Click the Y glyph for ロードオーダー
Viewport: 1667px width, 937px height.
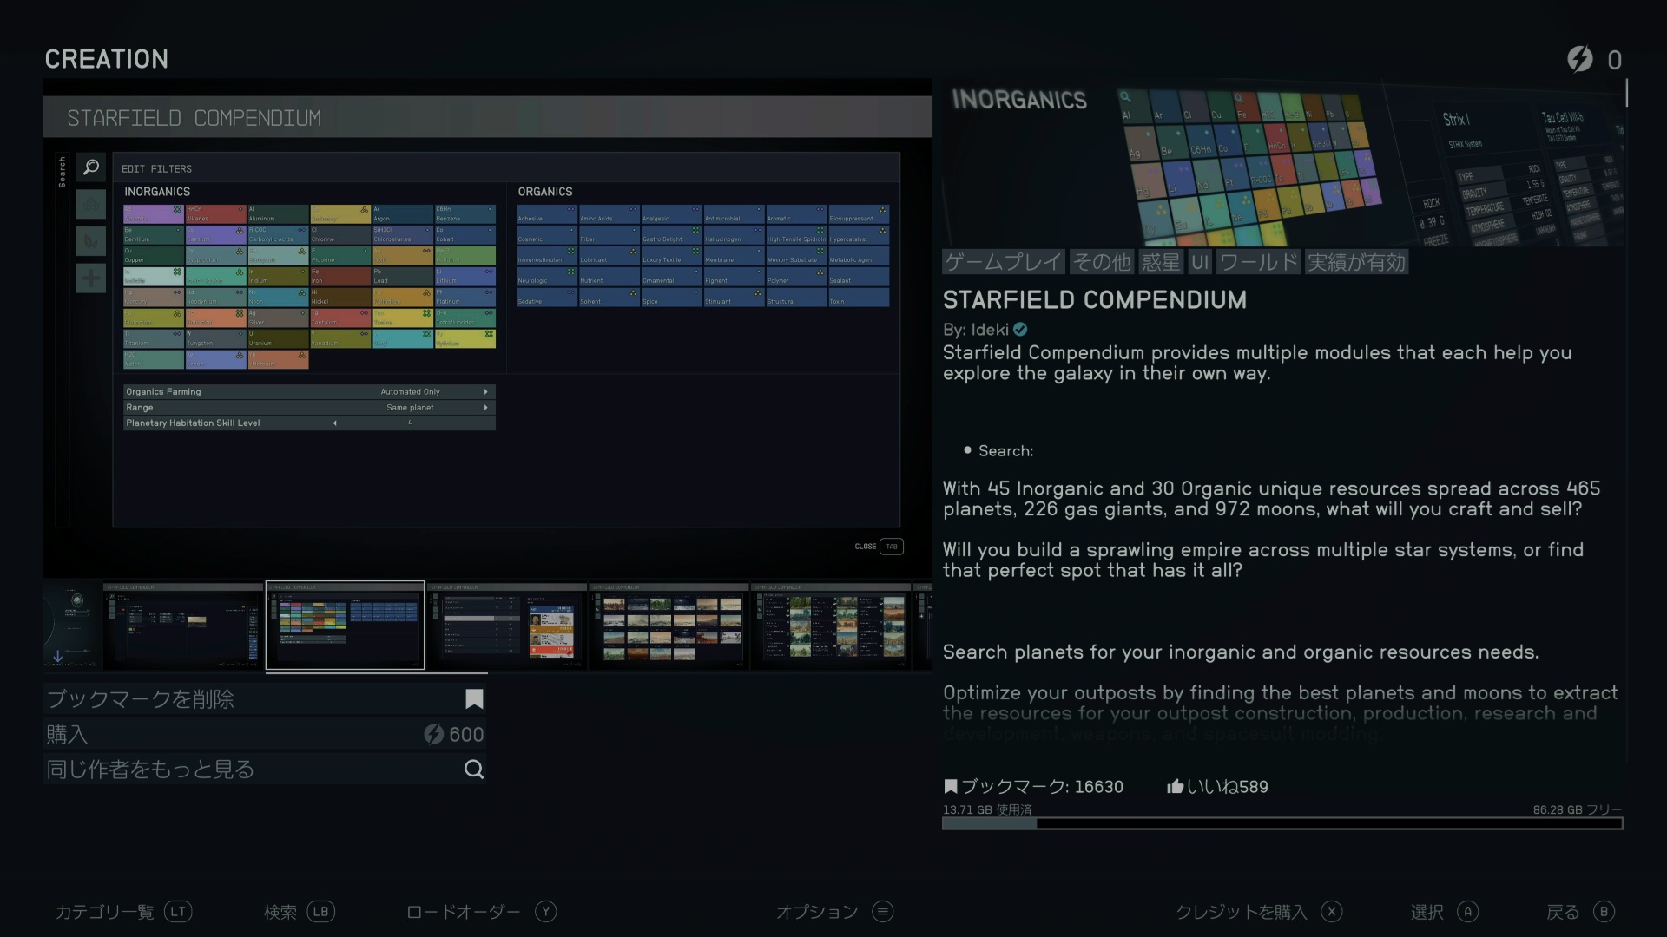pyautogui.click(x=545, y=912)
